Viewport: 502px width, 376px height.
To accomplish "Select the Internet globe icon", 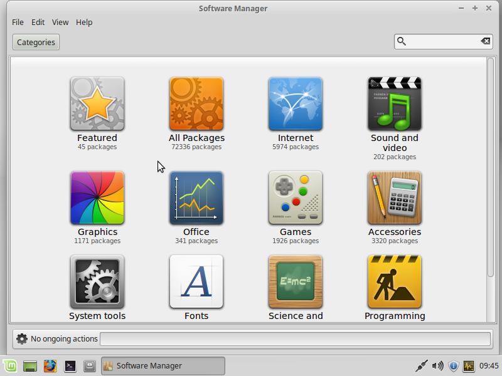I will click(x=296, y=104).
